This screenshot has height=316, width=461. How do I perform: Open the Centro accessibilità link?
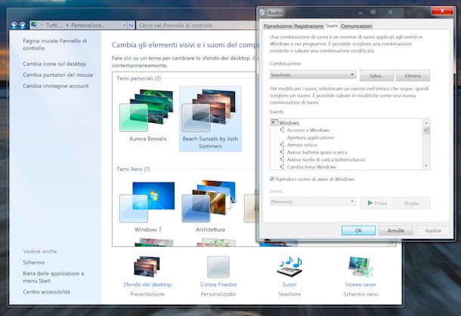(x=46, y=292)
